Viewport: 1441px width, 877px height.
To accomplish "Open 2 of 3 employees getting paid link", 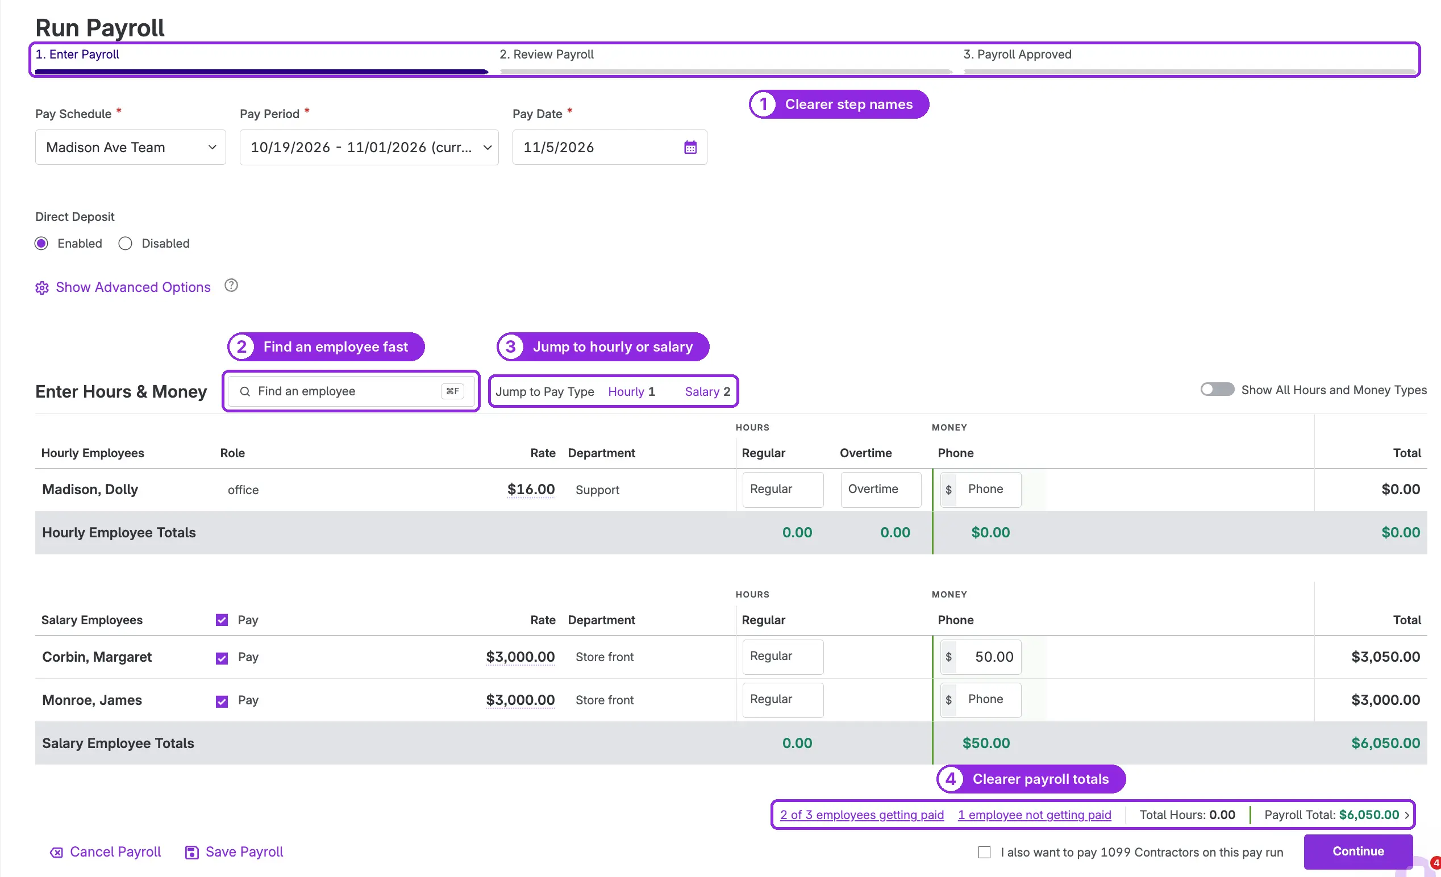I will coord(861,815).
